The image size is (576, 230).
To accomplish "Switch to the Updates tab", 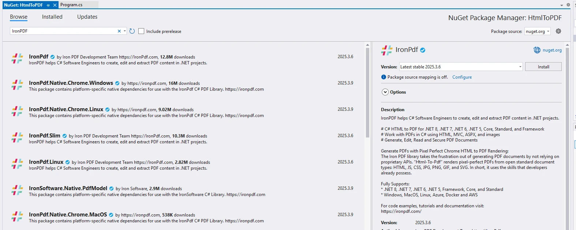I will [87, 17].
